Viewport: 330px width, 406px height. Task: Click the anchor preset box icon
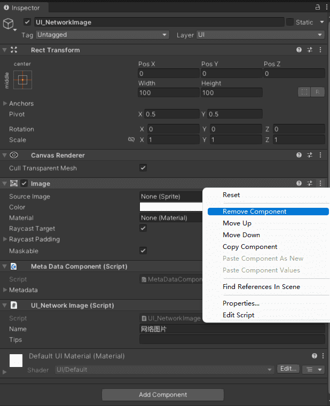(22, 80)
